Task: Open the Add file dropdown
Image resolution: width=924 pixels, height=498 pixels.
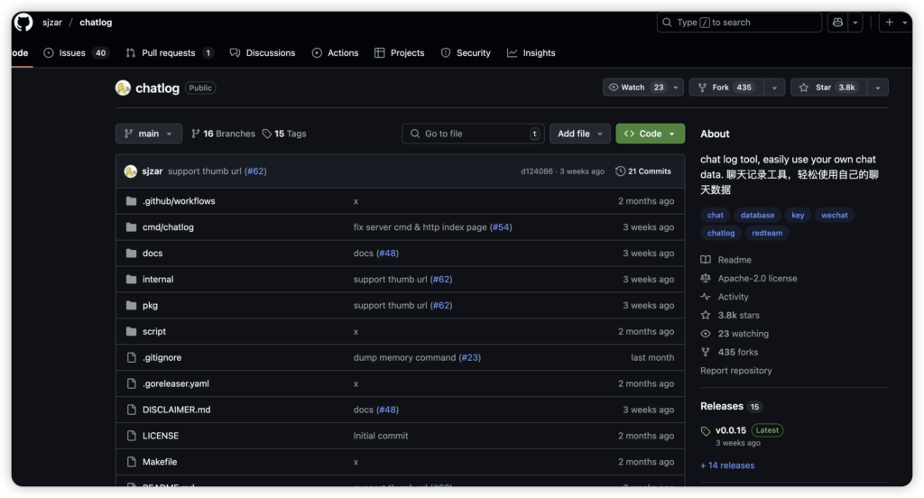Action: coord(580,134)
